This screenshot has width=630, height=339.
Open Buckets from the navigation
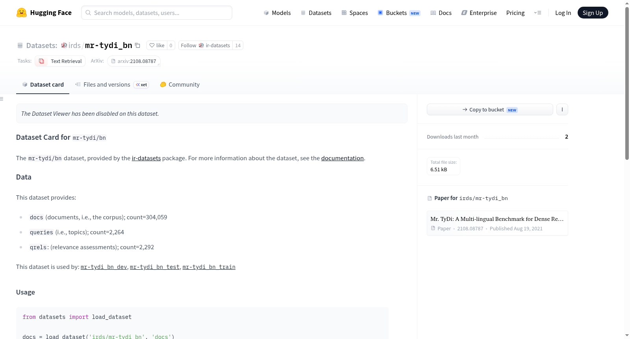[x=399, y=13]
